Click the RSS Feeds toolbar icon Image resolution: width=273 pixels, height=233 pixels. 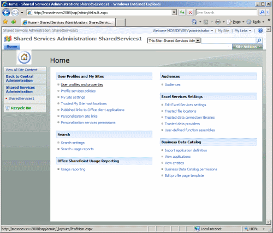[x=206, y=22]
